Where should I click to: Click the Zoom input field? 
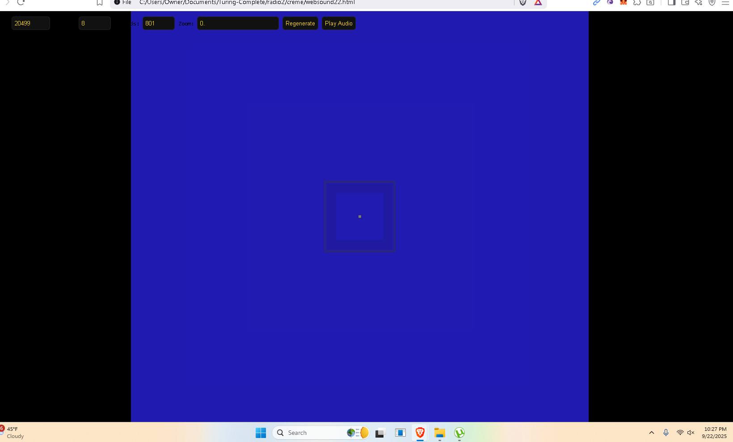coord(238,23)
